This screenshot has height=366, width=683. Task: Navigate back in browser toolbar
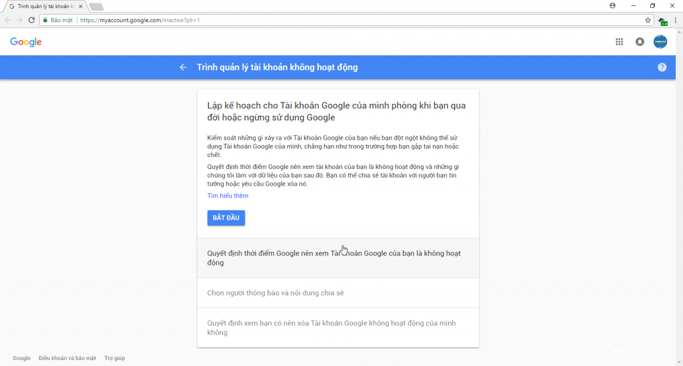(x=7, y=20)
